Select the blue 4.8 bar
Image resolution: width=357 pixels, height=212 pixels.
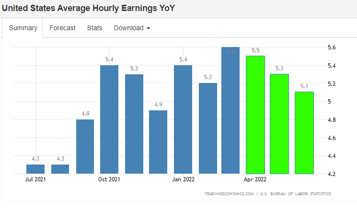coord(85,146)
